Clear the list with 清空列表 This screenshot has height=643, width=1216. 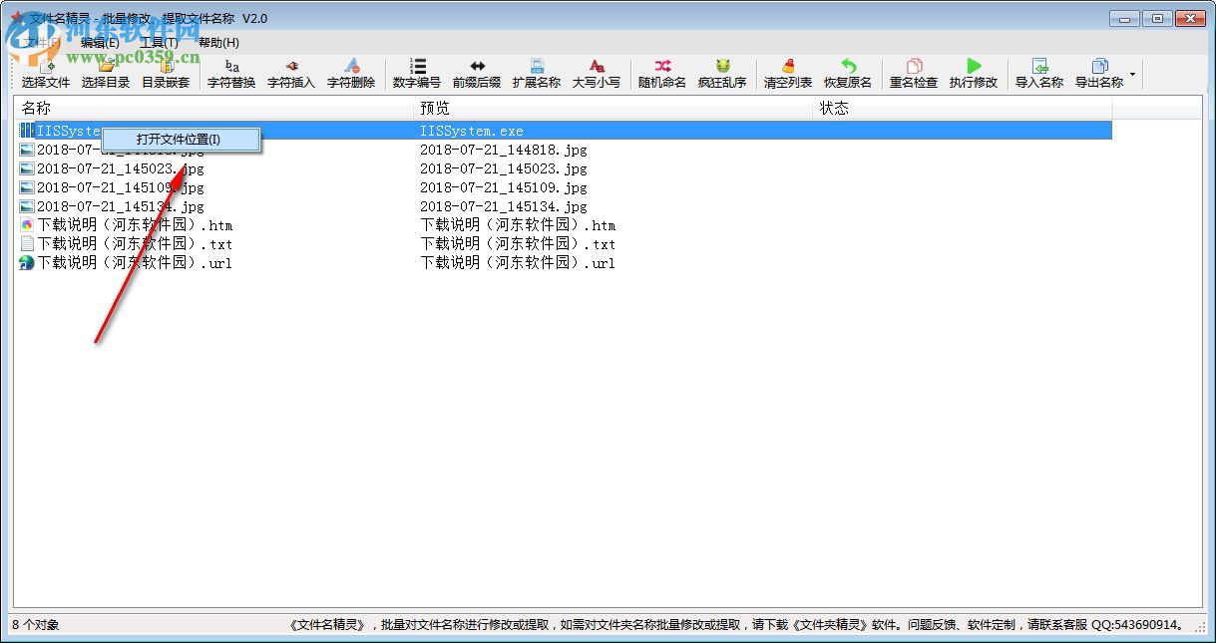click(x=788, y=74)
